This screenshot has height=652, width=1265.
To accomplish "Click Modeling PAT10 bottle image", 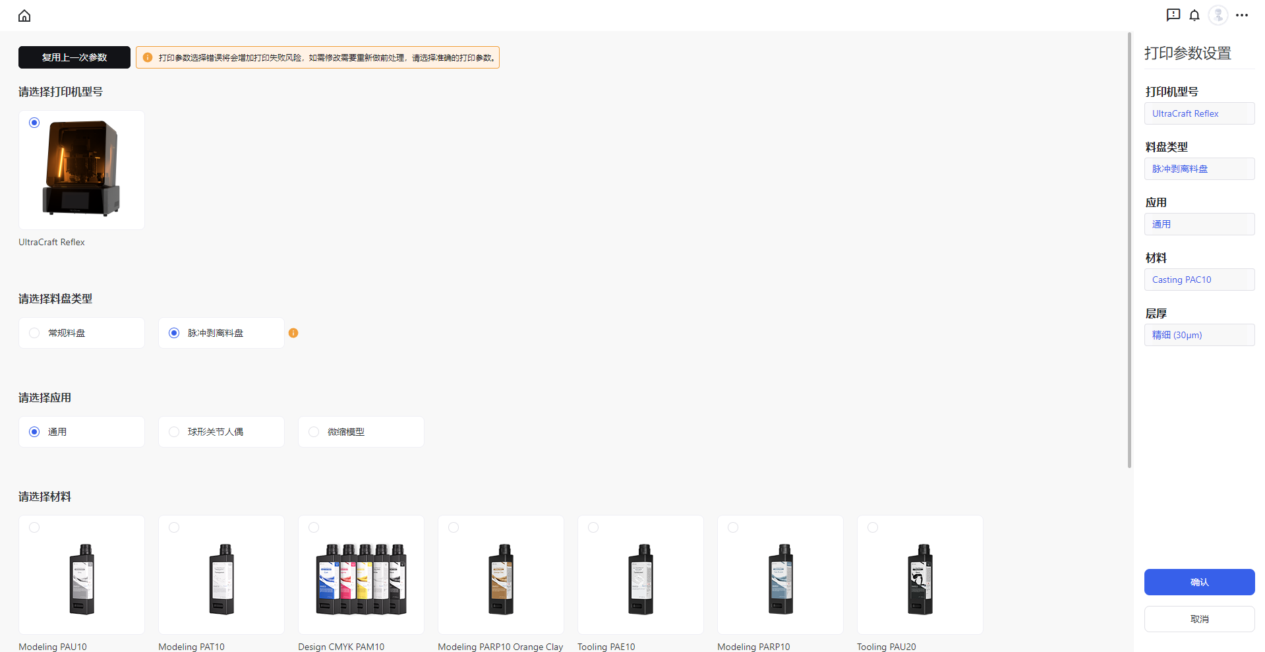I will coord(221,579).
